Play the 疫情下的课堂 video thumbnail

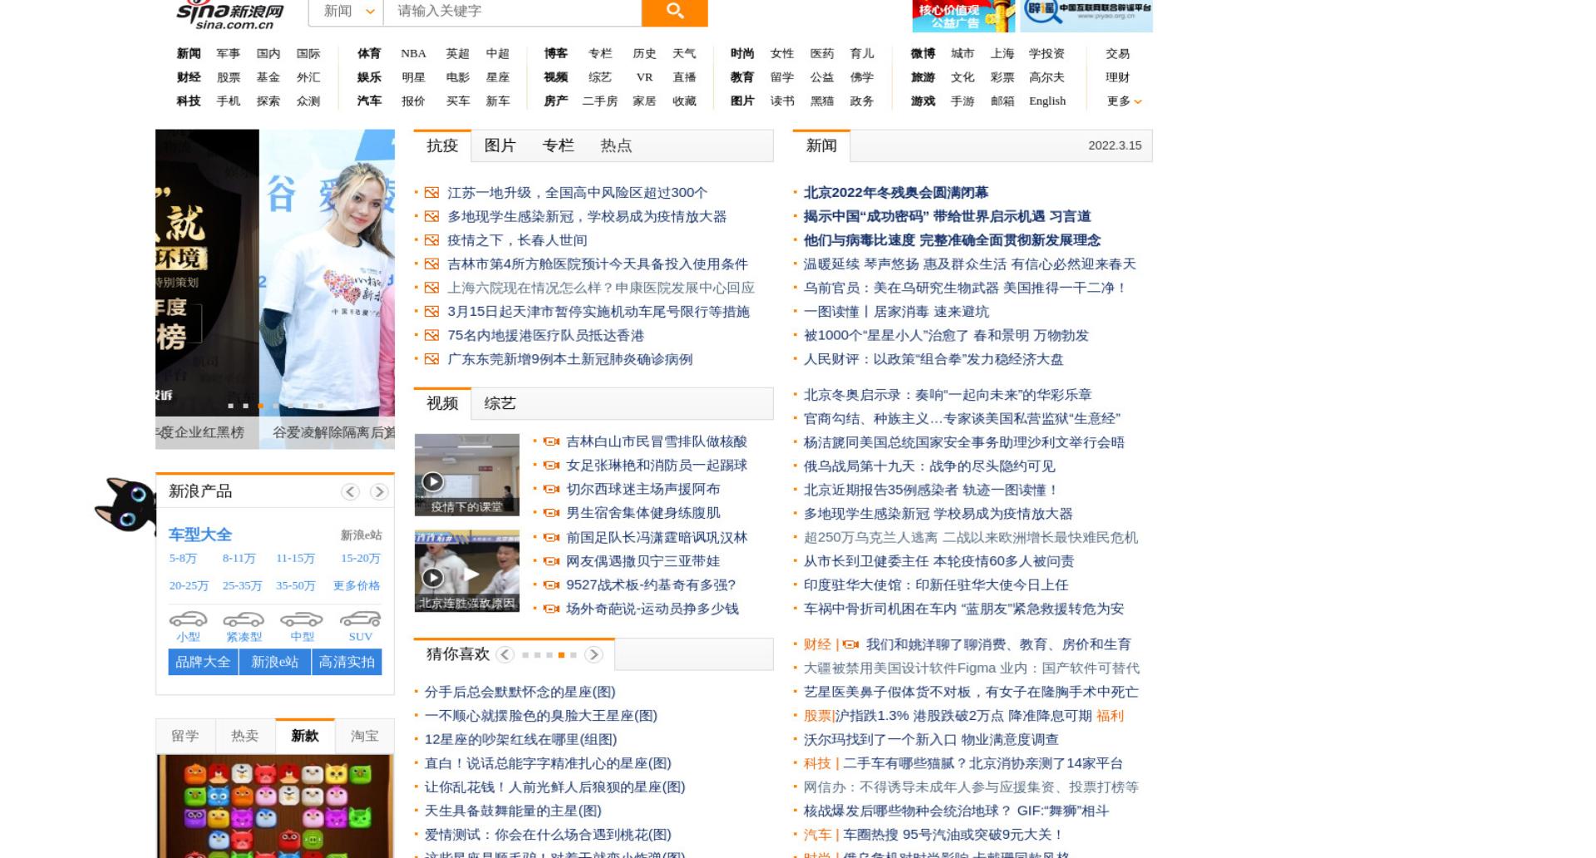466,475
